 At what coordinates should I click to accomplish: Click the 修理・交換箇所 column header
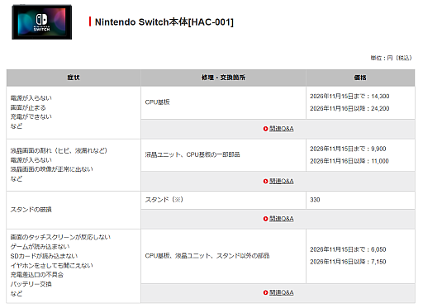tap(223, 78)
